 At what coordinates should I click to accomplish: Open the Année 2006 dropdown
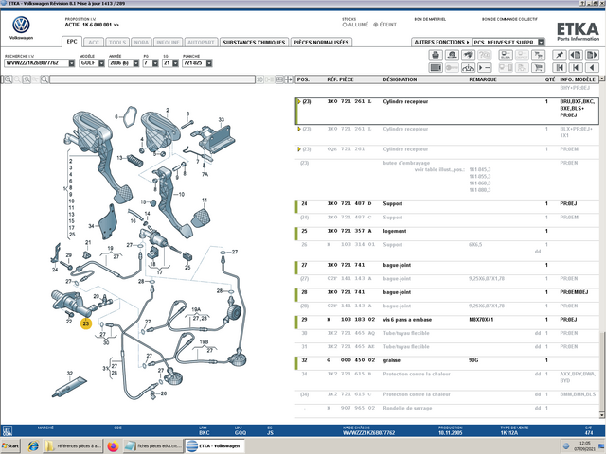tap(136, 63)
